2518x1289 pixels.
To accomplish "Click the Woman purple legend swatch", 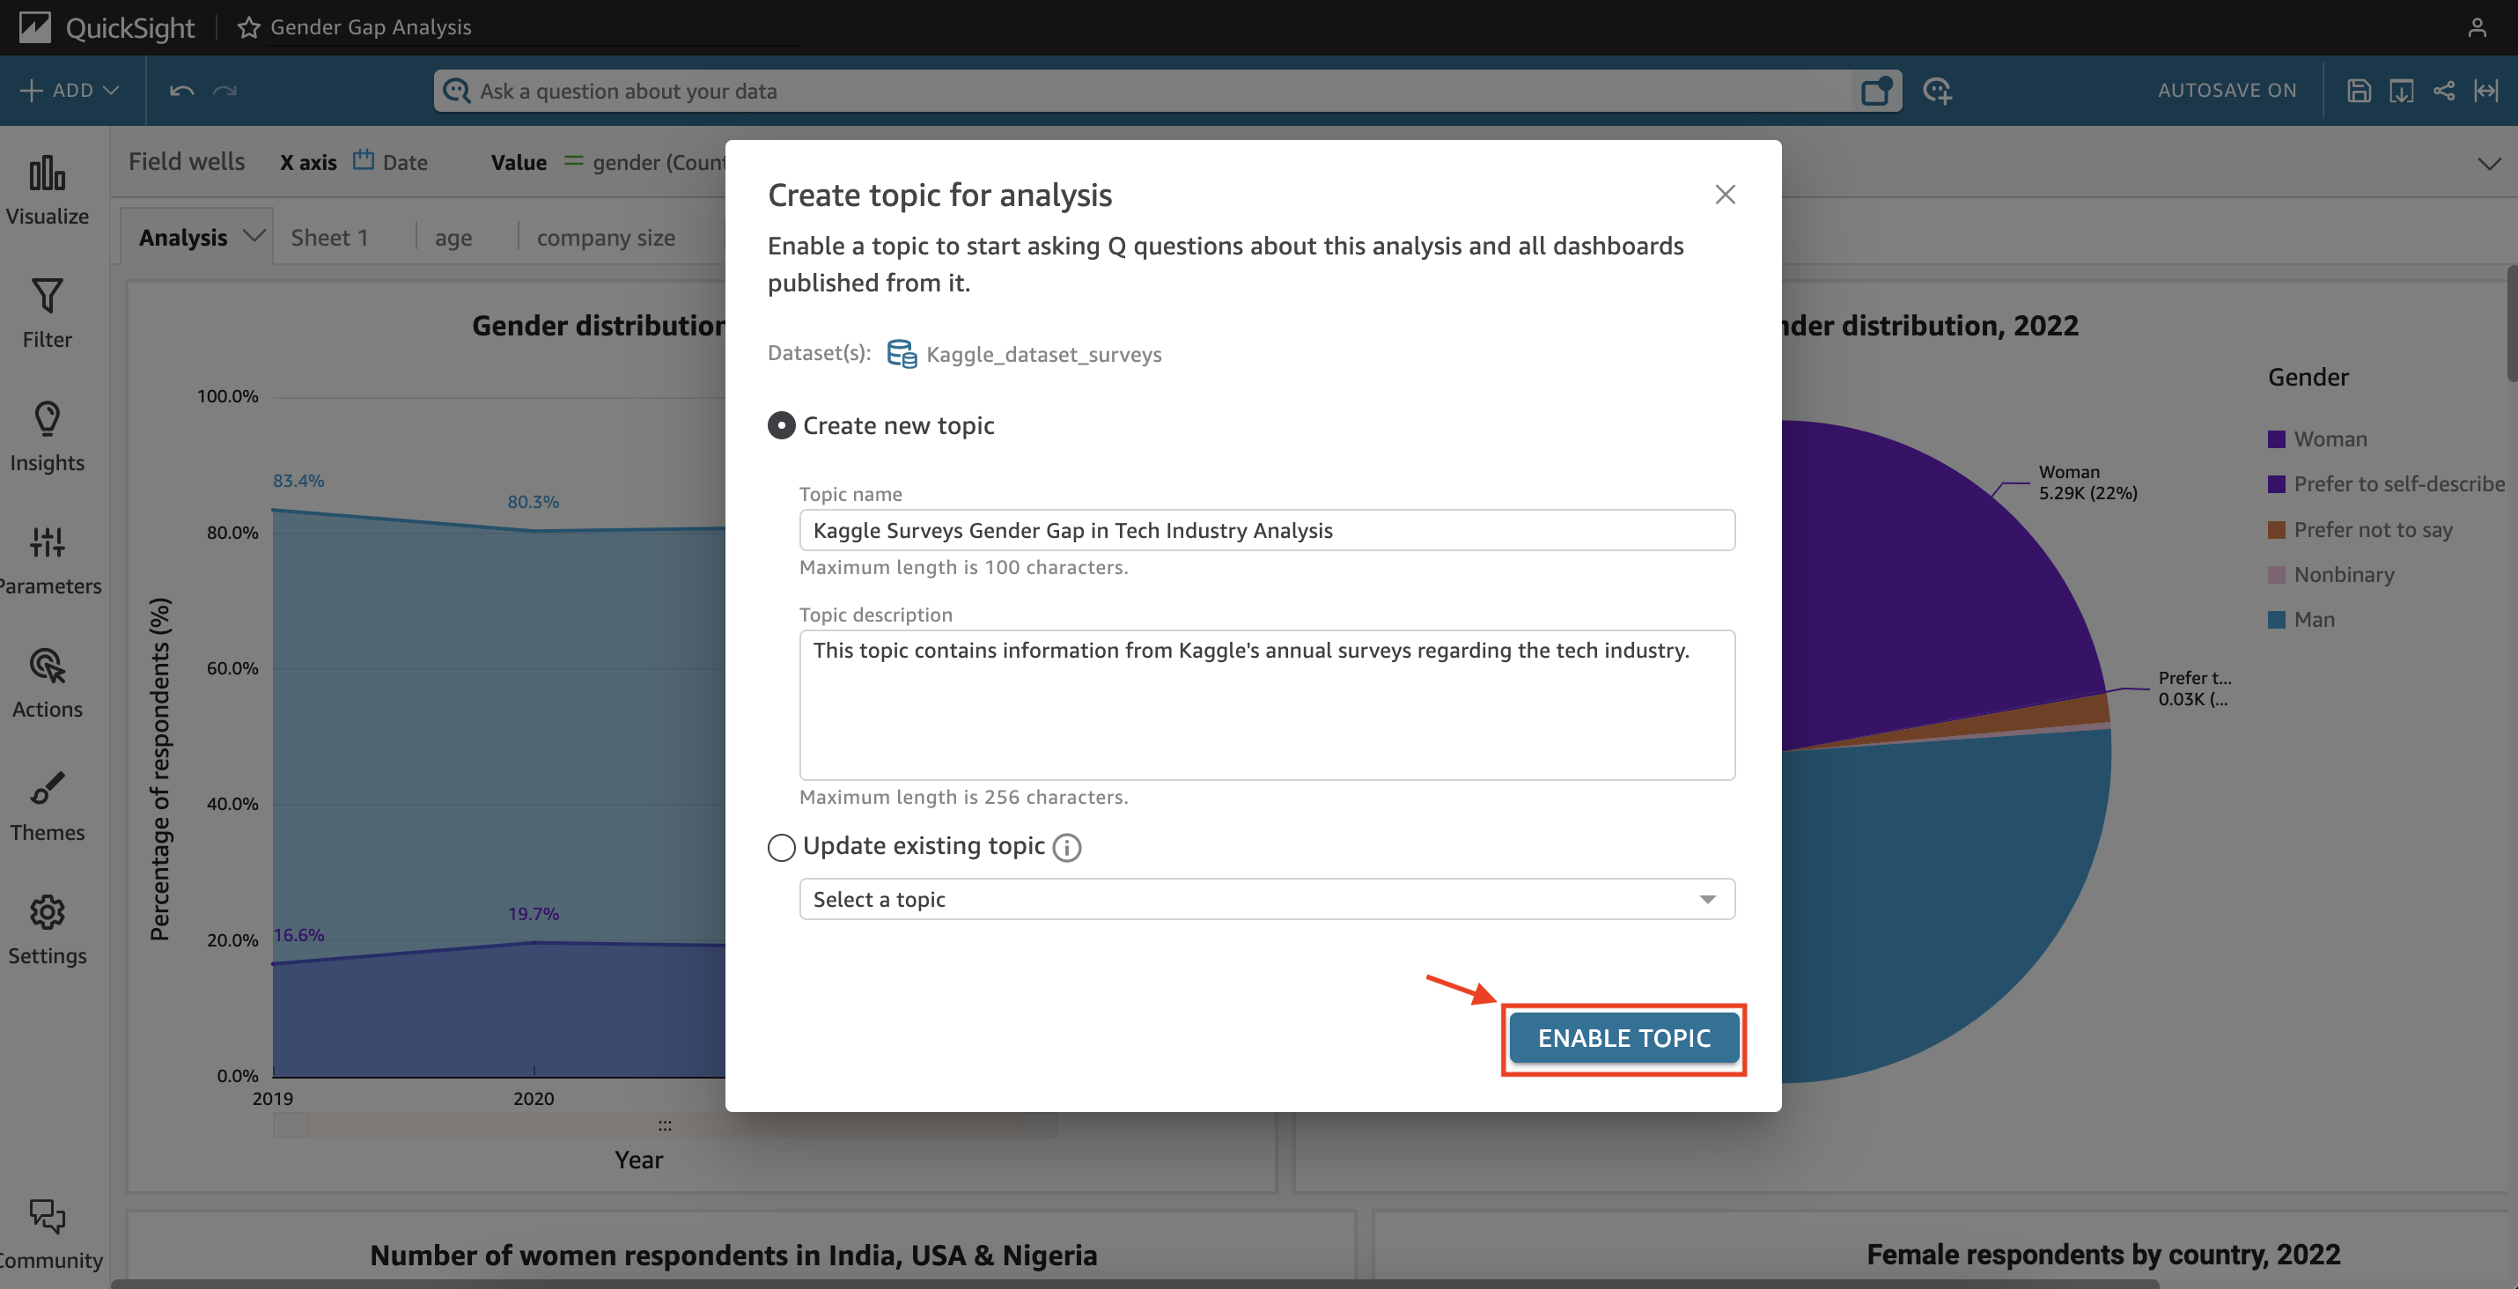I will [x=2277, y=439].
